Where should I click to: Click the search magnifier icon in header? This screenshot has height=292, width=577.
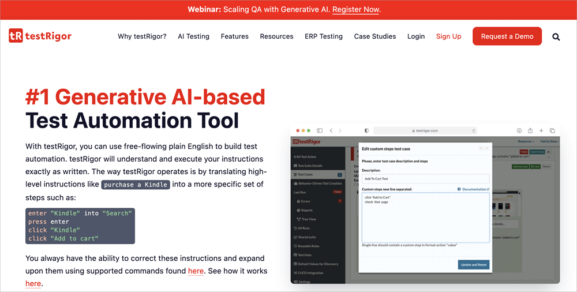tap(556, 36)
